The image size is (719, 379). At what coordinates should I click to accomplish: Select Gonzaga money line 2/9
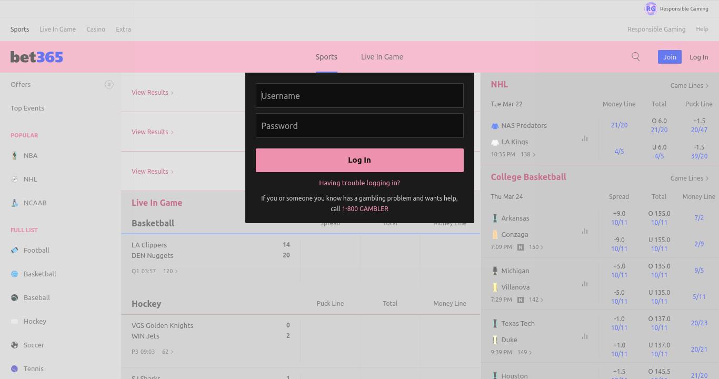tap(699, 244)
